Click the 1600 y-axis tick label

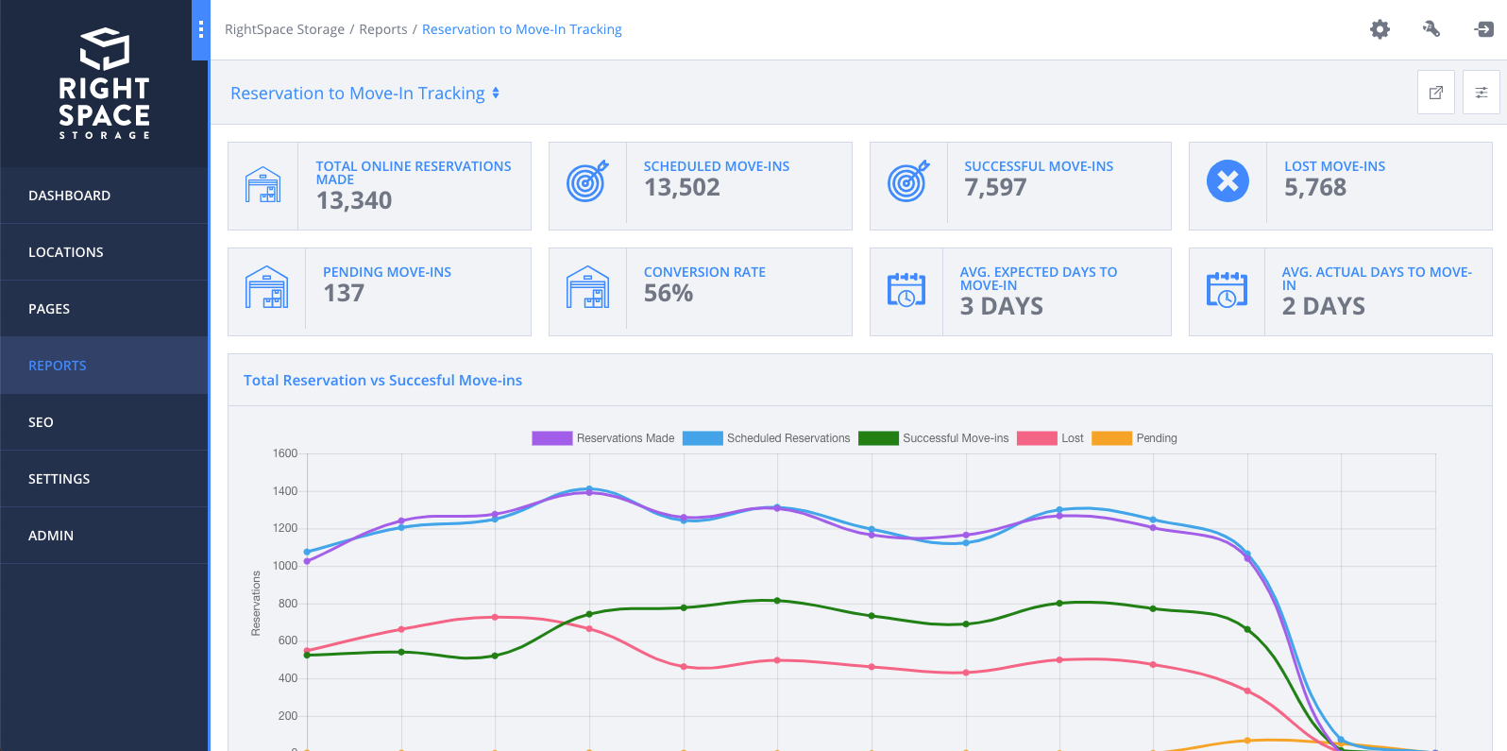(285, 453)
